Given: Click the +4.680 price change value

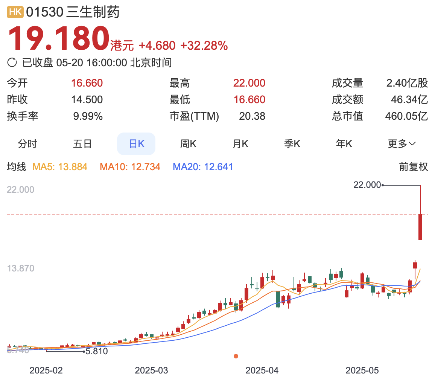Looking at the screenshot, I should 157,46.
